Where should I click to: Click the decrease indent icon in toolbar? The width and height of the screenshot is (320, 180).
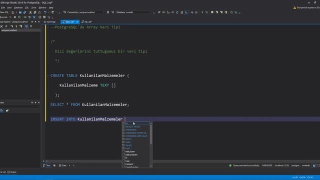tap(192, 12)
